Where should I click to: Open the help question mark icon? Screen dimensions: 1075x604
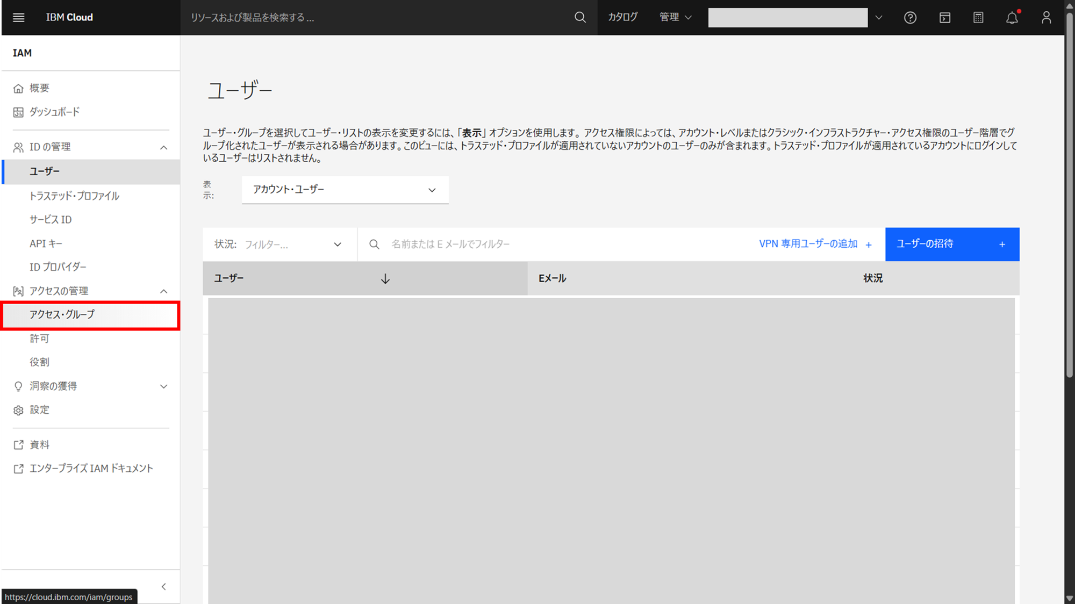[x=910, y=18]
